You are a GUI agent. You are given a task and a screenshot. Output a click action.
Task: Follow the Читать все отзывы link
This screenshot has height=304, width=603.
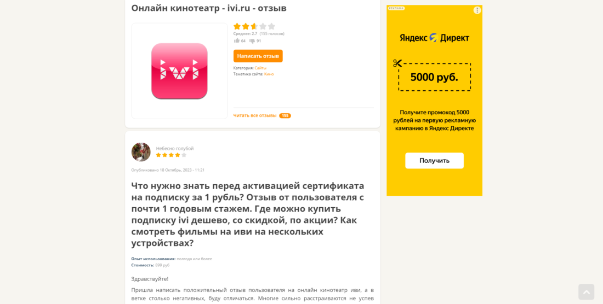(x=254, y=115)
